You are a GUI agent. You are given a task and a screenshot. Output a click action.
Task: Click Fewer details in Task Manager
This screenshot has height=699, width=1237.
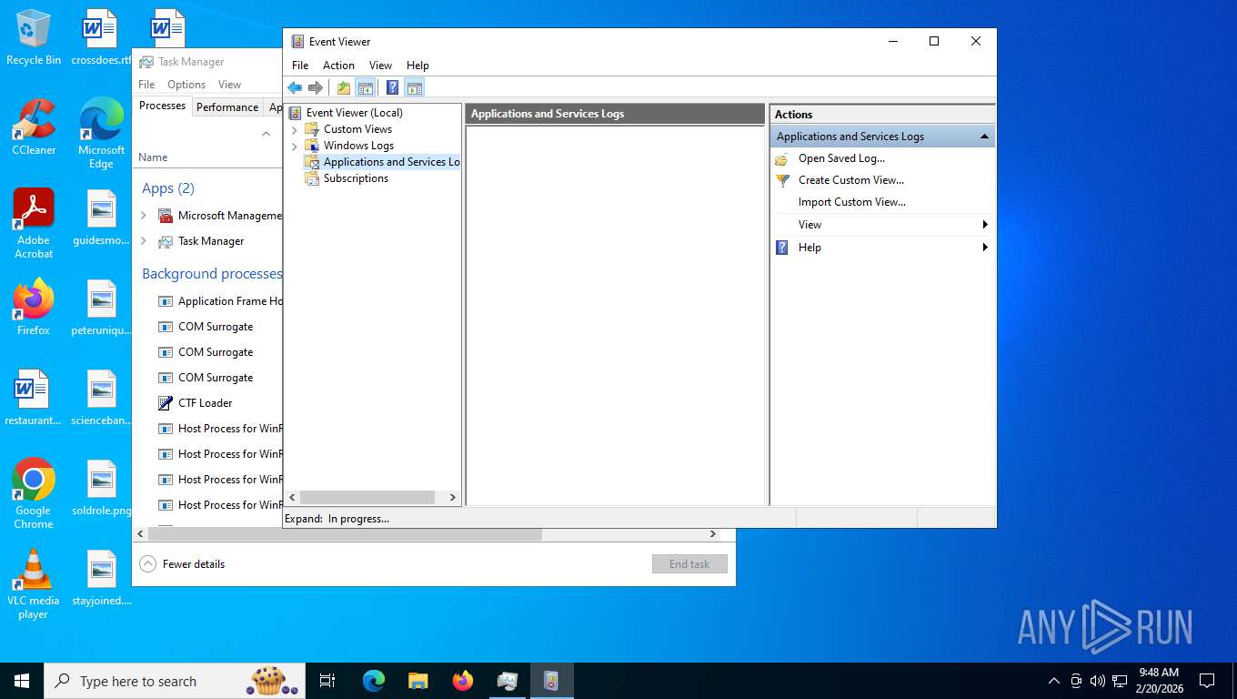tap(182, 564)
